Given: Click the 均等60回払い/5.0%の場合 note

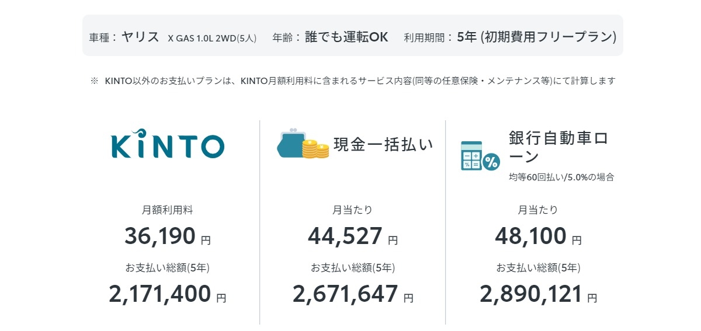Looking at the screenshot, I should (561, 177).
